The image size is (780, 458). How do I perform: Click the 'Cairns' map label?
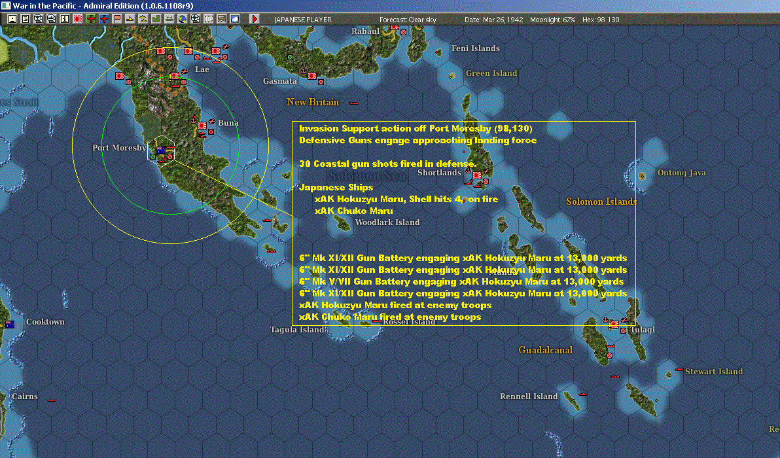[24, 396]
